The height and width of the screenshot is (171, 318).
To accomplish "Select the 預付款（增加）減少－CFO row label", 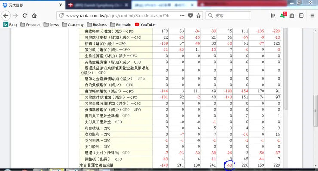I will (107, 49).
